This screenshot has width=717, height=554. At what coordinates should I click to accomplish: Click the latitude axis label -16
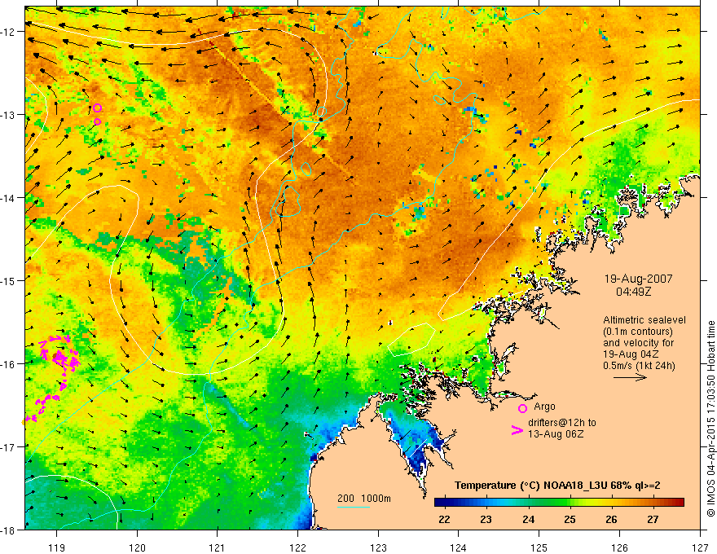[9, 364]
